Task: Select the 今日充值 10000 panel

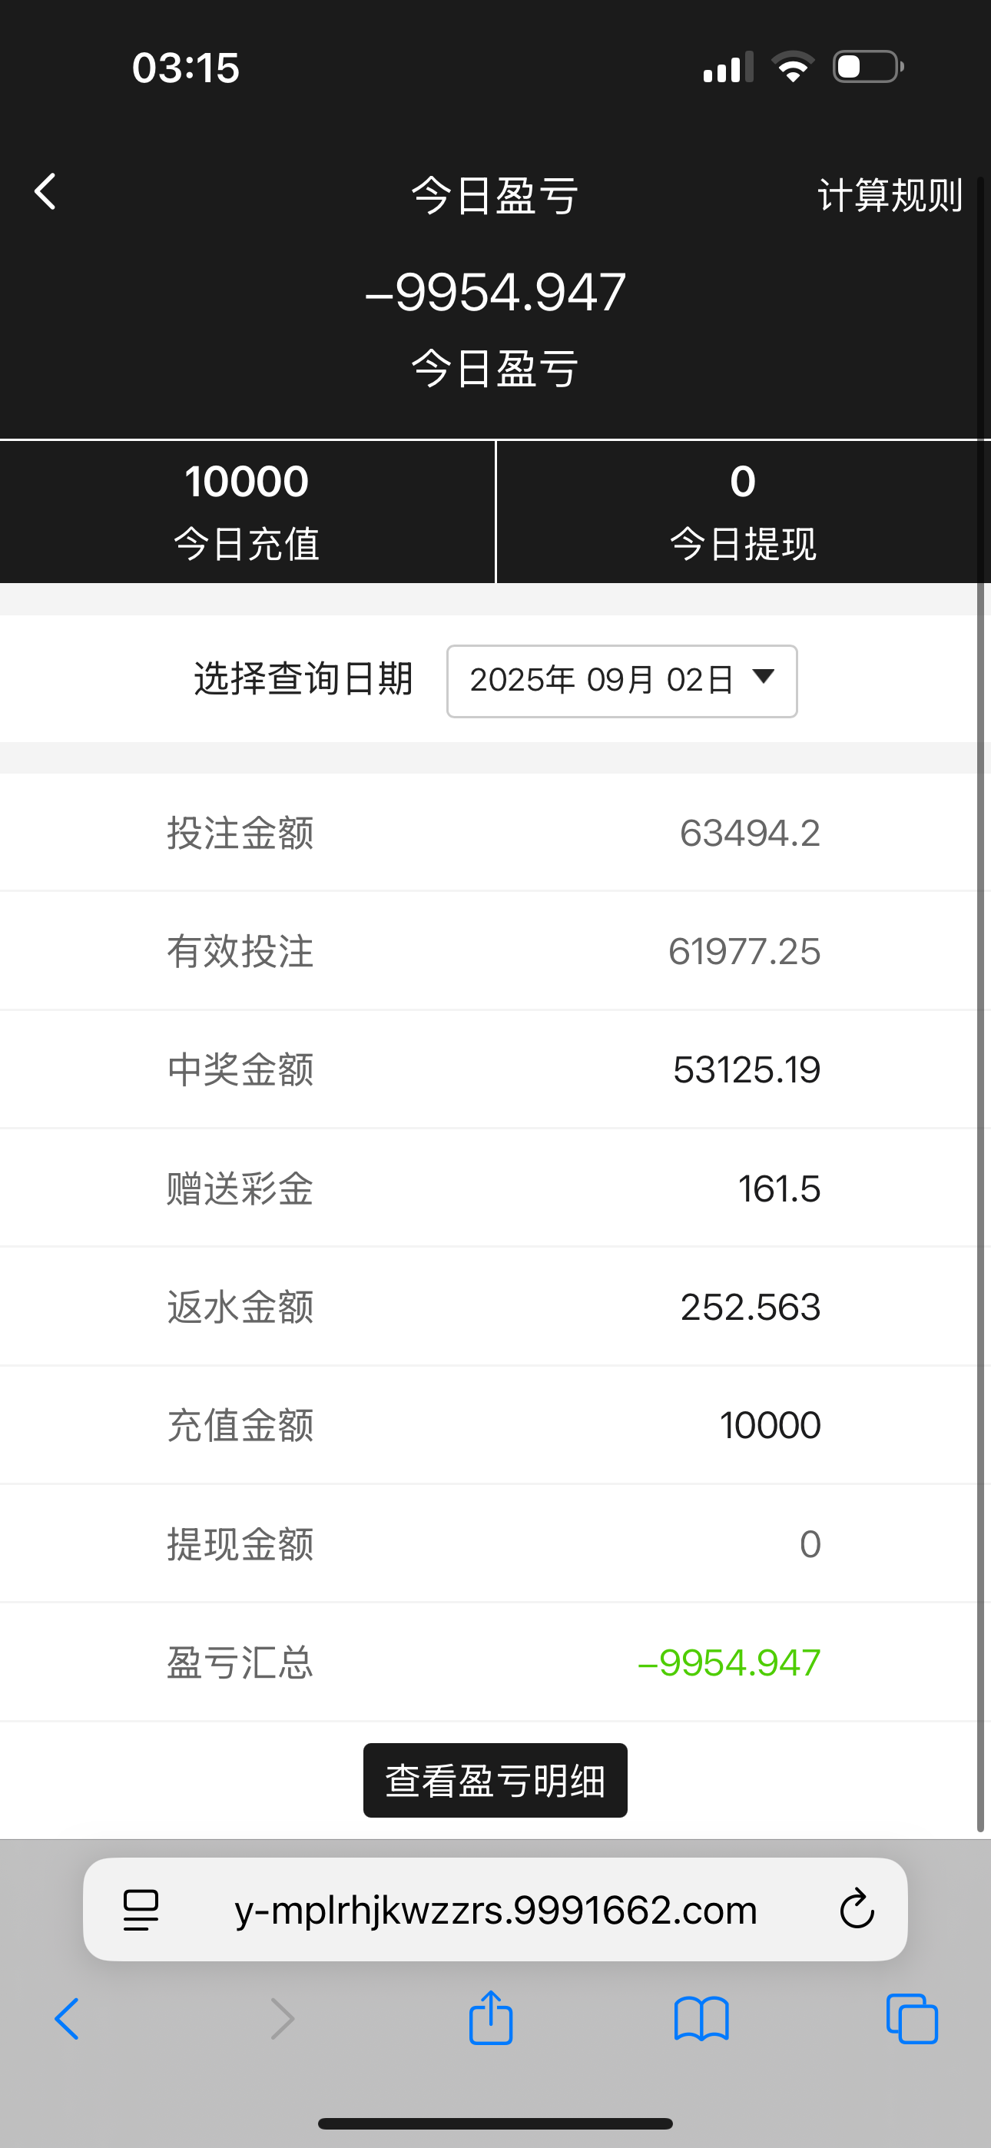Action: [x=247, y=512]
